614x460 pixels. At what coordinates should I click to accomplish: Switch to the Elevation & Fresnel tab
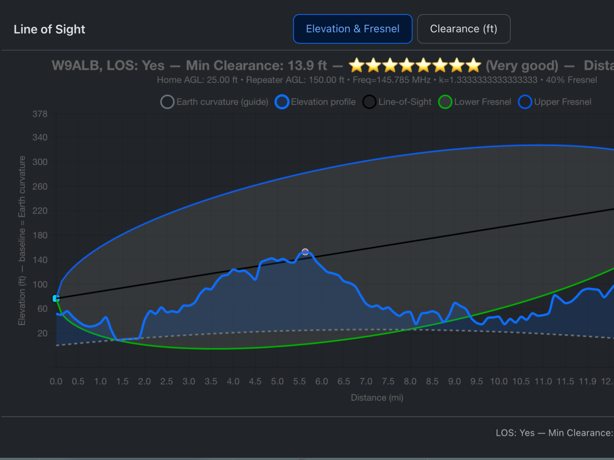(352, 29)
